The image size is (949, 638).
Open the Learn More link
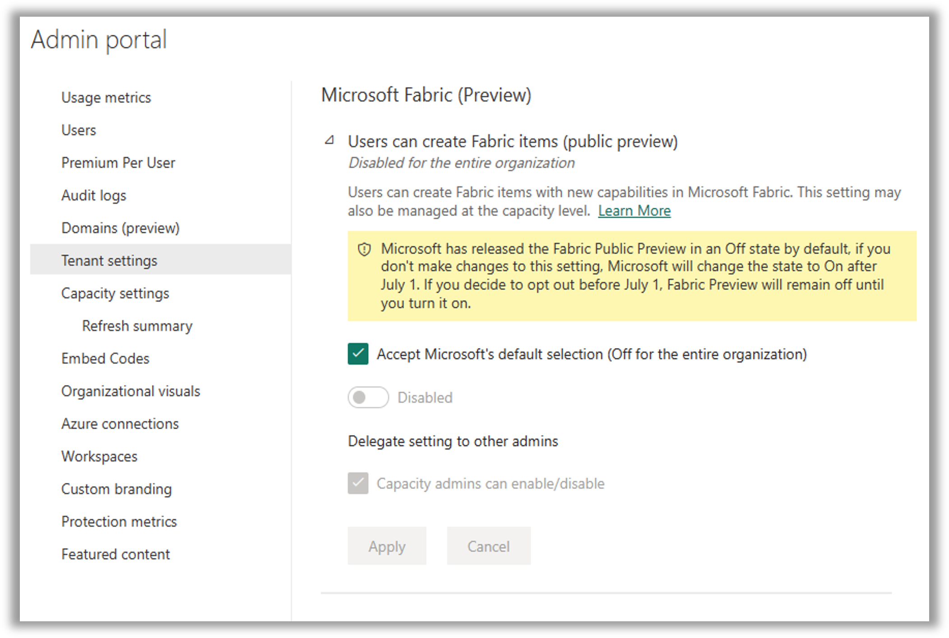tap(634, 210)
